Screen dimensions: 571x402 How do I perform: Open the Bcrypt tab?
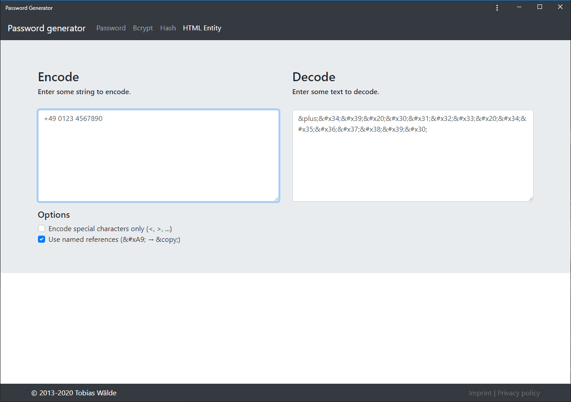(x=143, y=28)
